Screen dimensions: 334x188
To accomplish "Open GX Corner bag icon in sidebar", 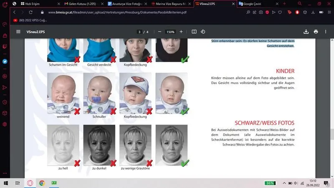I will [x=5, y=36].
